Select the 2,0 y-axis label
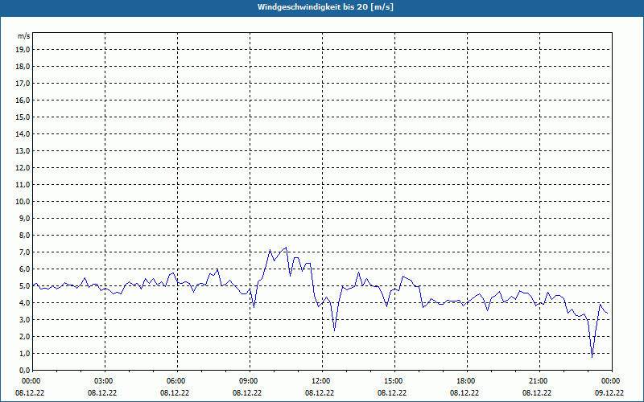Screen dimensions: 644x402 (x=24, y=336)
